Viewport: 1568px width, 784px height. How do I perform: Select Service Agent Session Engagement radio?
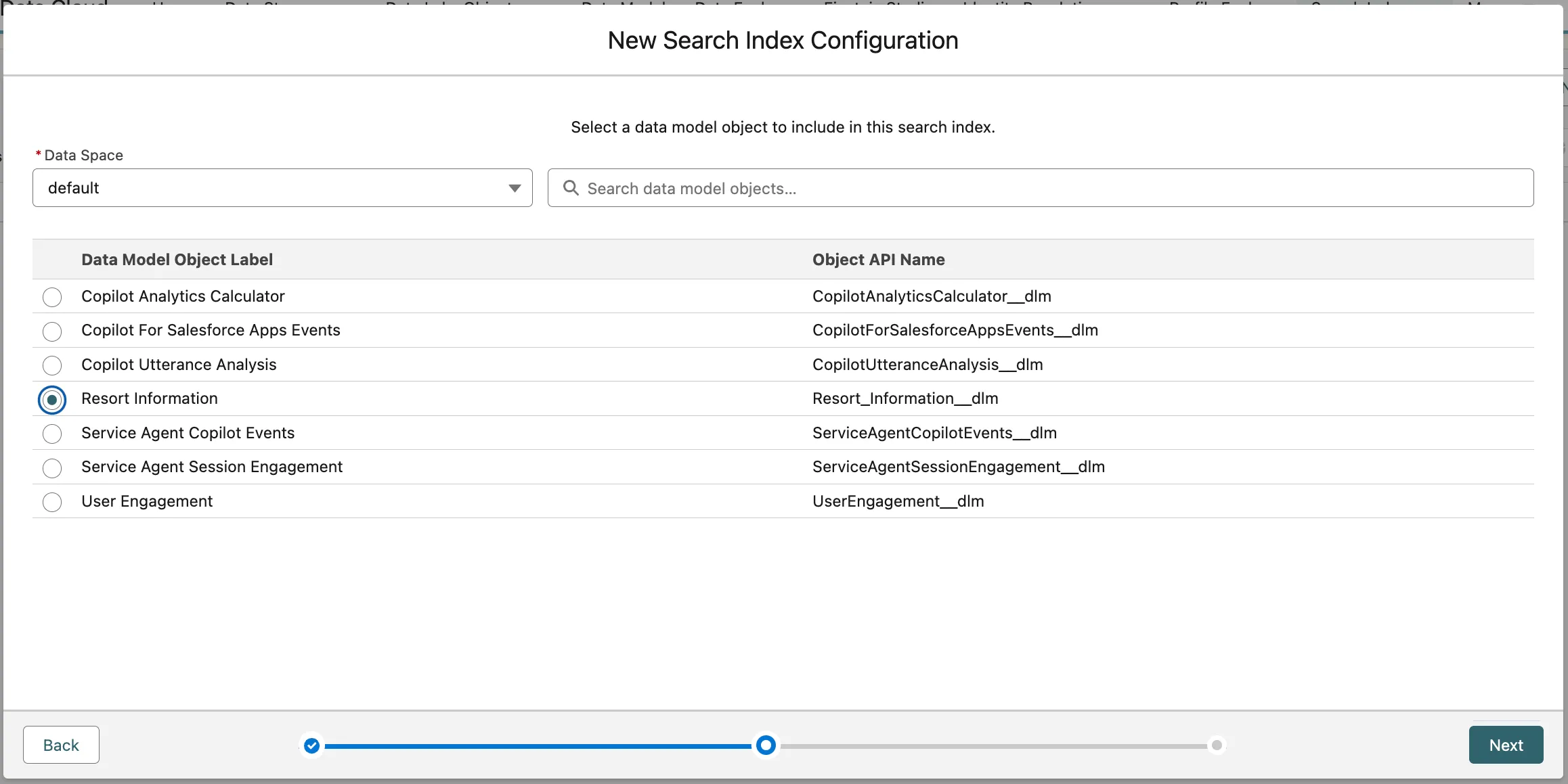(52, 468)
